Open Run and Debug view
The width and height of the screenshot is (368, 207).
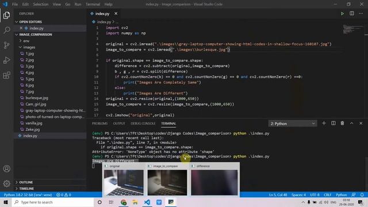click(x=6, y=60)
